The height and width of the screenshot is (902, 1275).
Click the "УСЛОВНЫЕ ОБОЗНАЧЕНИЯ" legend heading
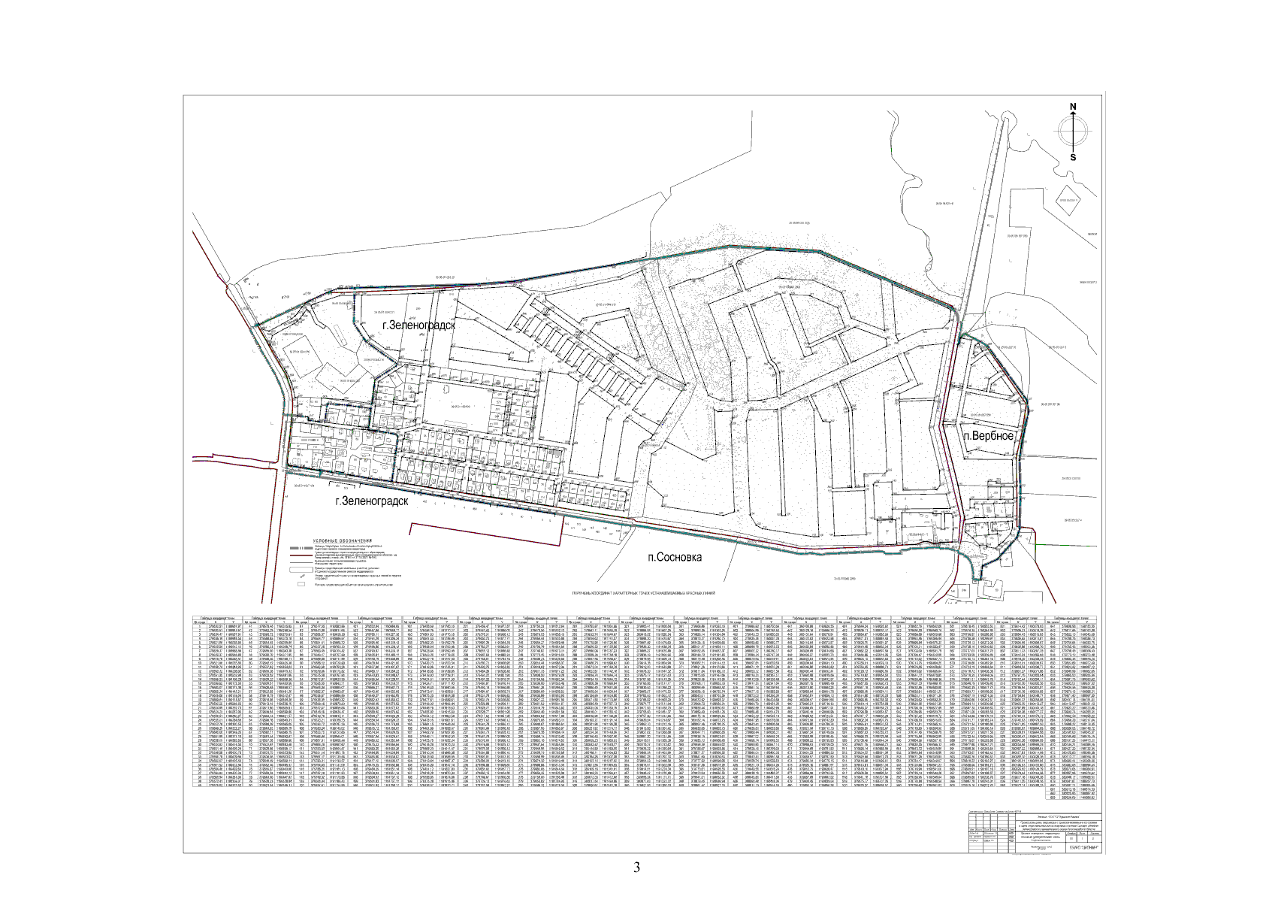[343, 541]
